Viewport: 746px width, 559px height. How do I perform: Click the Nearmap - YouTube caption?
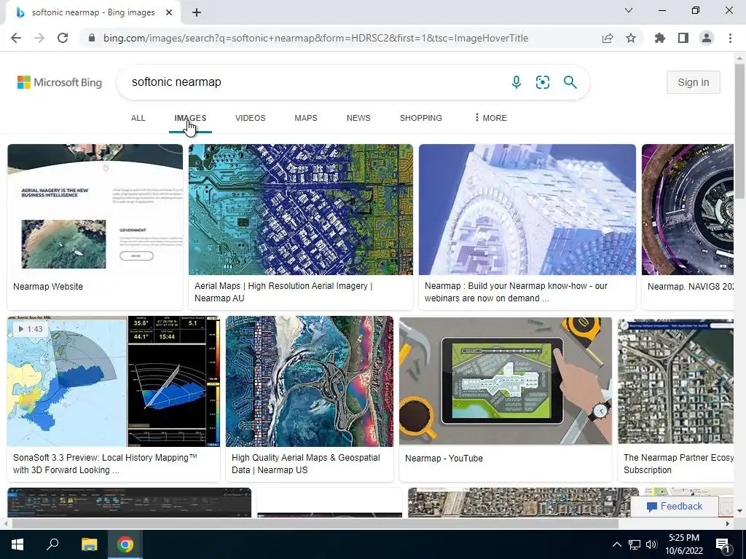(x=444, y=459)
